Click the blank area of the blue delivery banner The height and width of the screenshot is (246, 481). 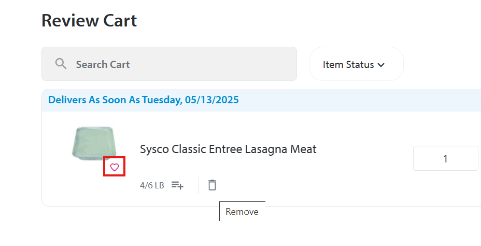[x=363, y=100]
